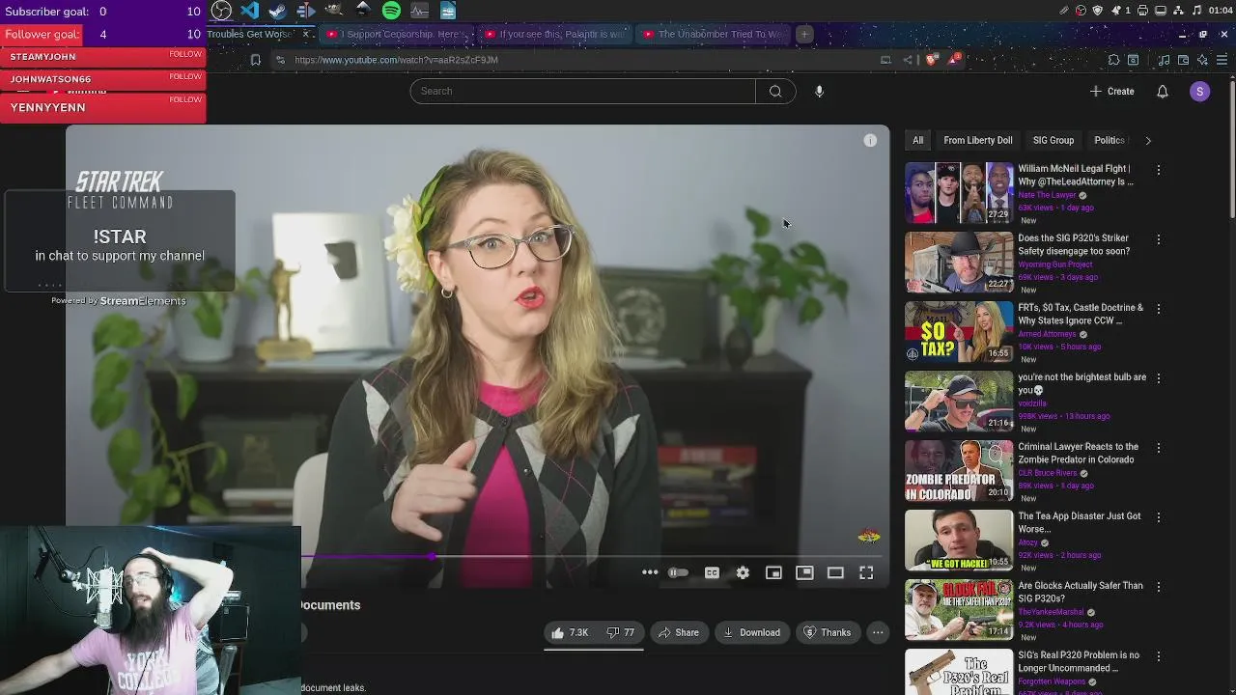Viewport: 1236px width, 695px height.
Task: Bookmark this page icon in address bar
Action: 255,60
